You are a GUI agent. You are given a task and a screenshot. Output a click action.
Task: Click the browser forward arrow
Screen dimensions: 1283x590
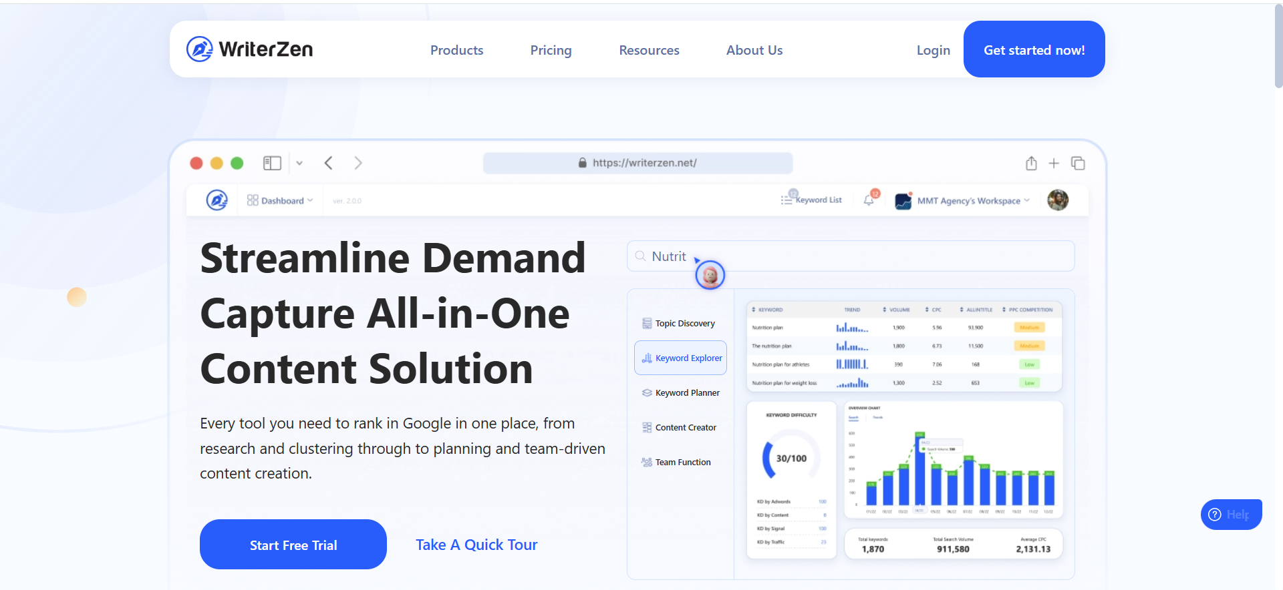click(x=358, y=163)
